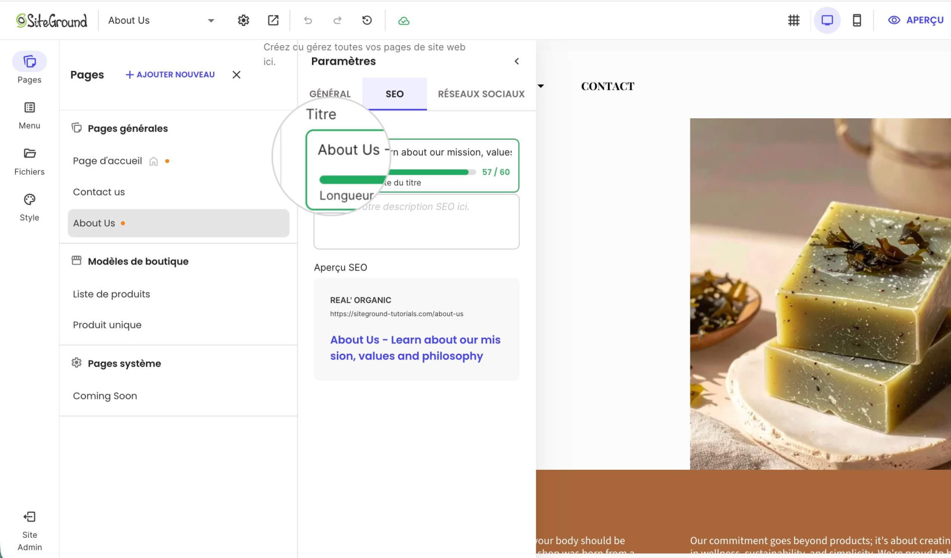The height and width of the screenshot is (558, 951).
Task: Open the RÉSEAUX SOCIAUX tab
Action: pyautogui.click(x=481, y=94)
